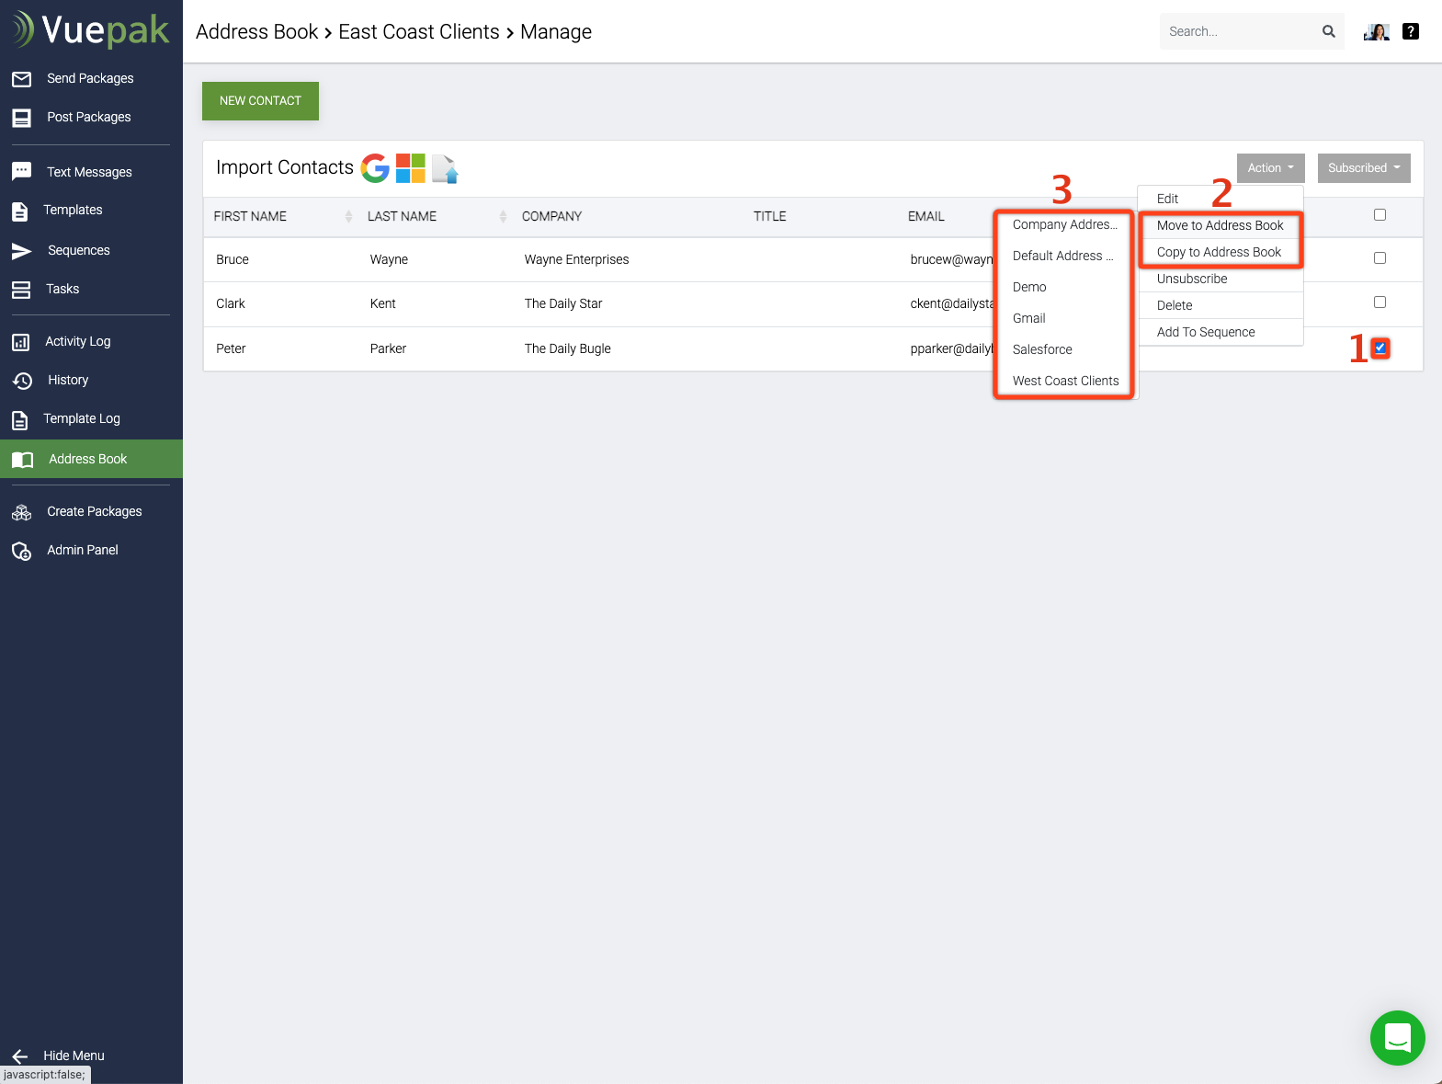Open the green chat widget icon
1442x1084 pixels.
(1397, 1038)
